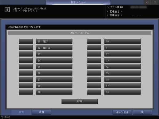
Task: Confirm with the OK button
Action: 142,112
